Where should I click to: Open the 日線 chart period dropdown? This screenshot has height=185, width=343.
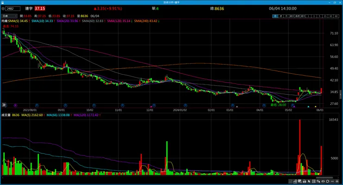[x=9, y=16]
